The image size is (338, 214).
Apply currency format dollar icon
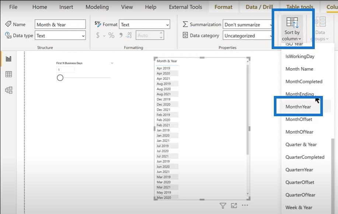[x=98, y=35]
